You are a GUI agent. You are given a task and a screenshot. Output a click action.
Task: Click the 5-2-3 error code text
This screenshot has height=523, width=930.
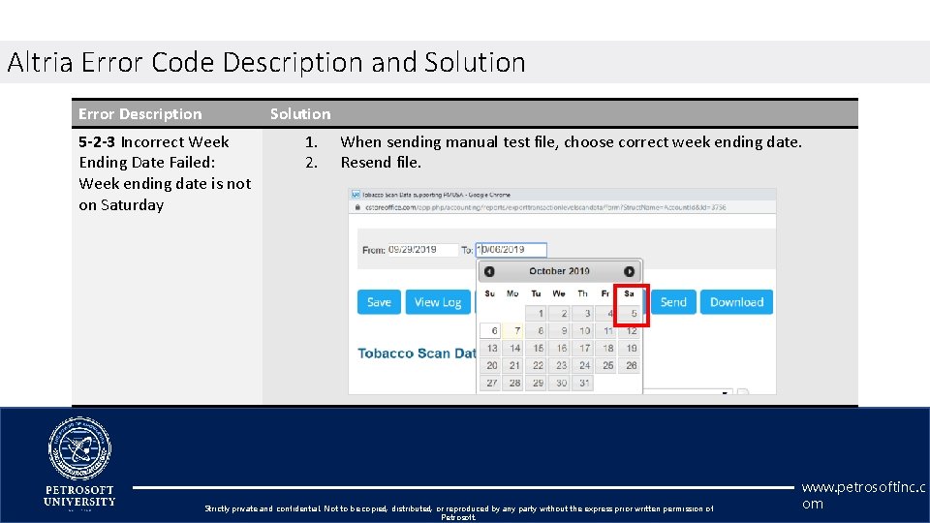click(97, 142)
